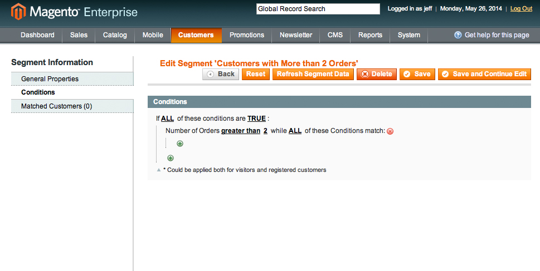Click the Save and Continue Edit button
The height and width of the screenshot is (271, 540).
[x=485, y=74]
